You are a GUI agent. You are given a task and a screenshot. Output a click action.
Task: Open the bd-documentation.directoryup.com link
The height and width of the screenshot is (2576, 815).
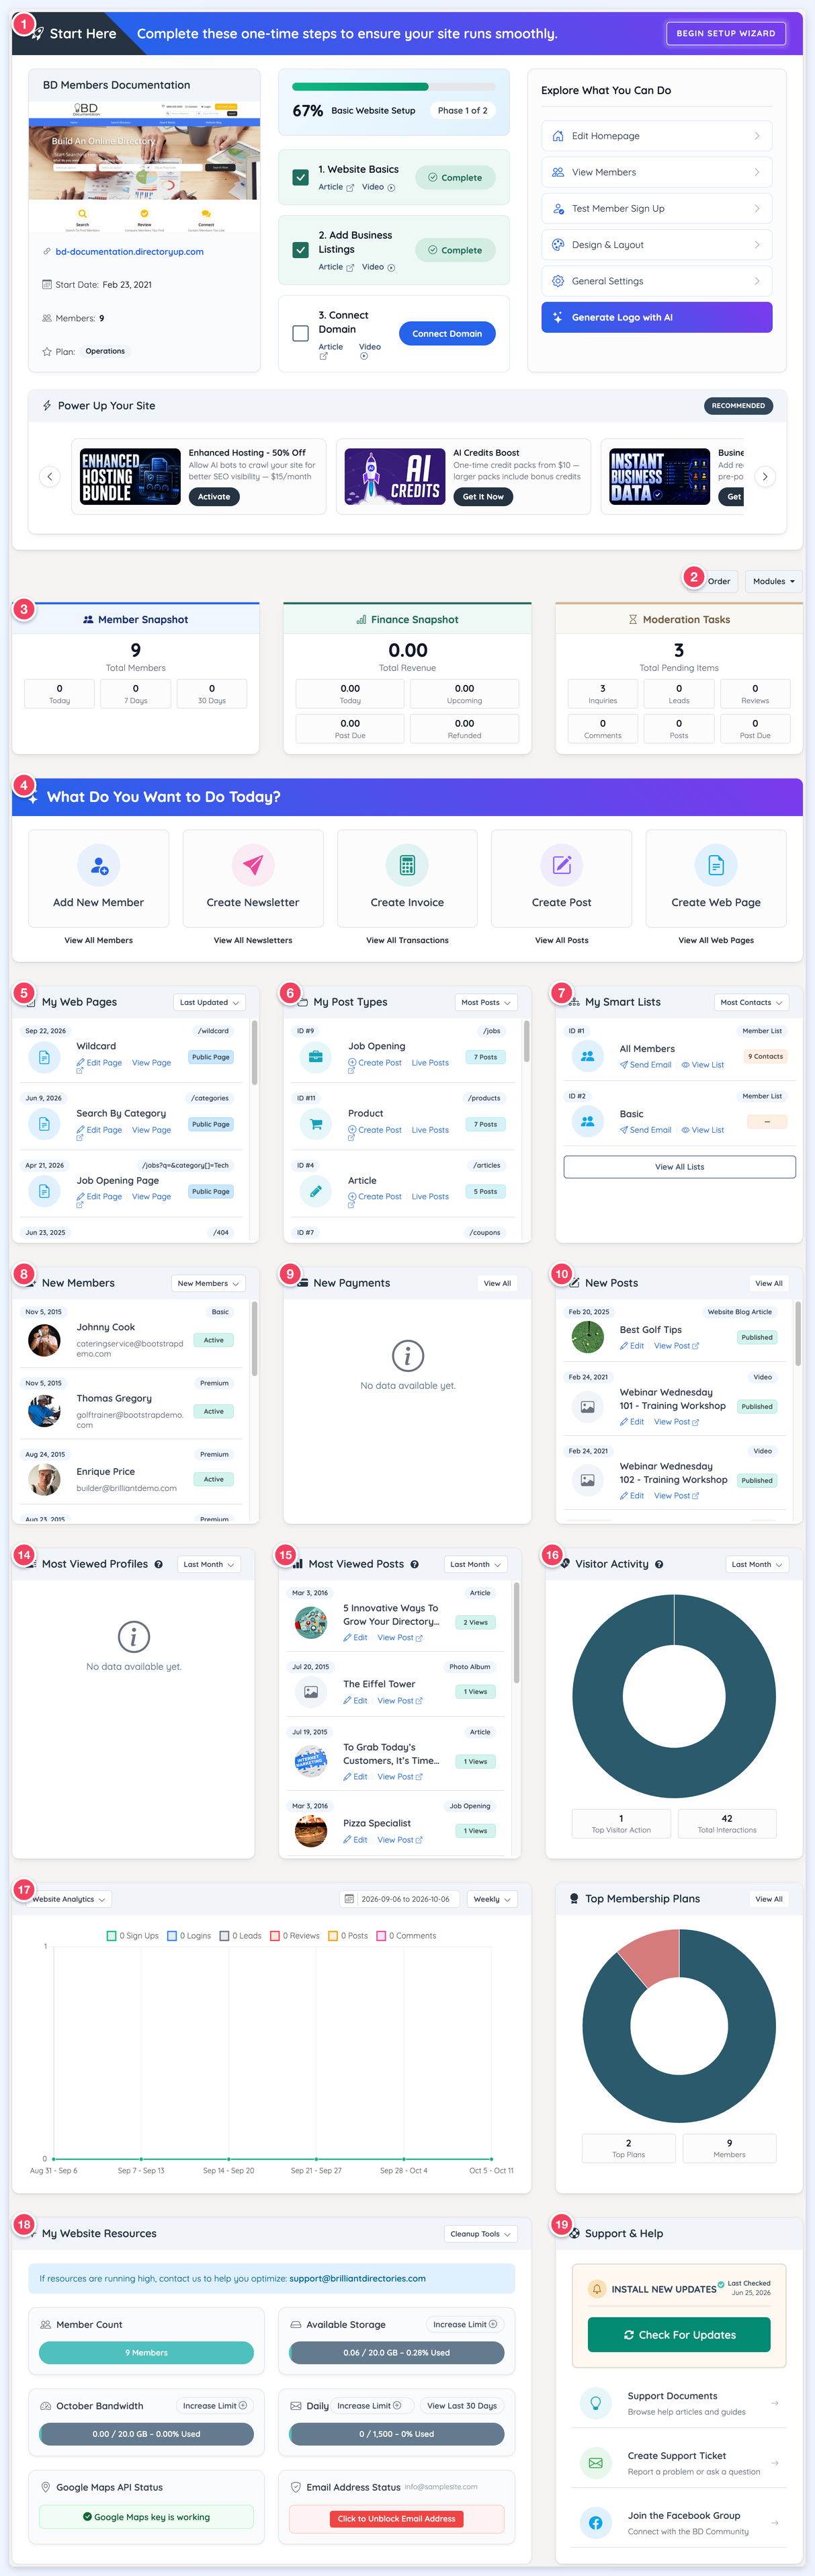[x=129, y=252]
